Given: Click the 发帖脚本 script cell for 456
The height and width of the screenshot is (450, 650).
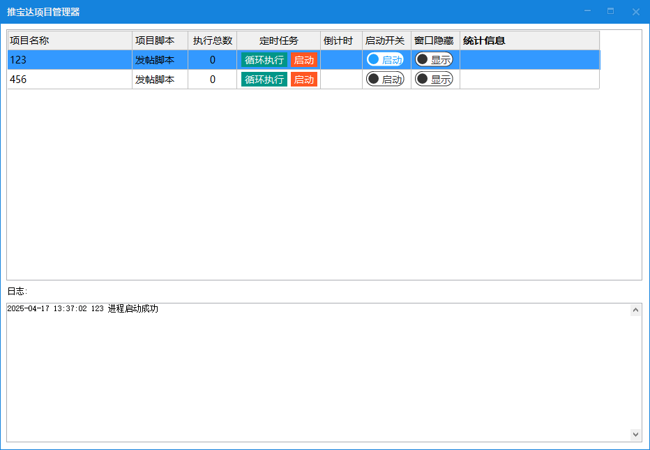Looking at the screenshot, I should click(160, 80).
